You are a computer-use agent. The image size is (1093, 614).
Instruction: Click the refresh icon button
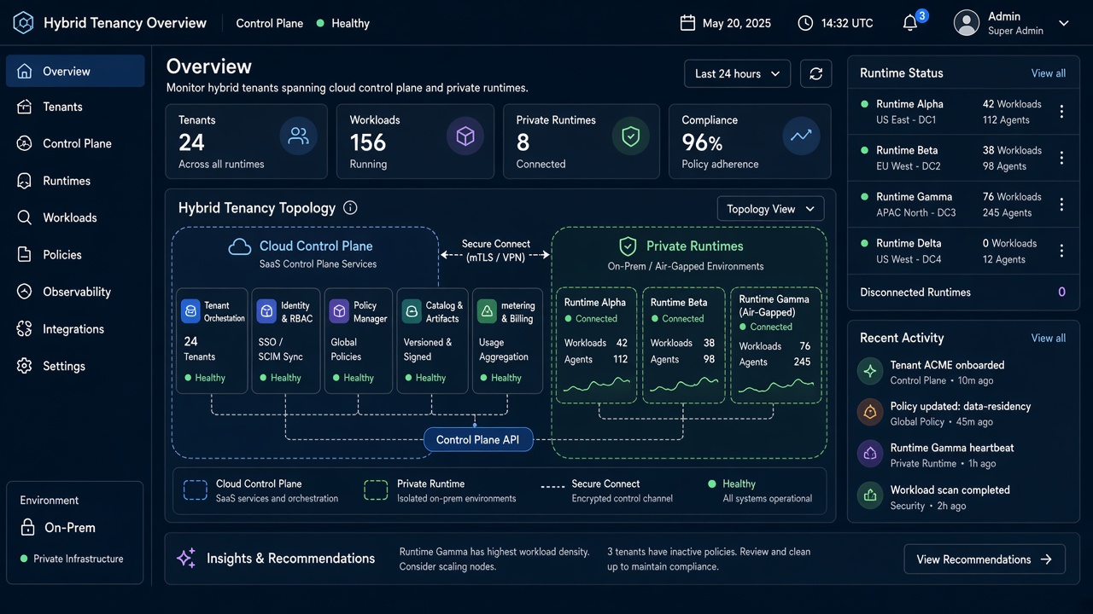(x=815, y=74)
